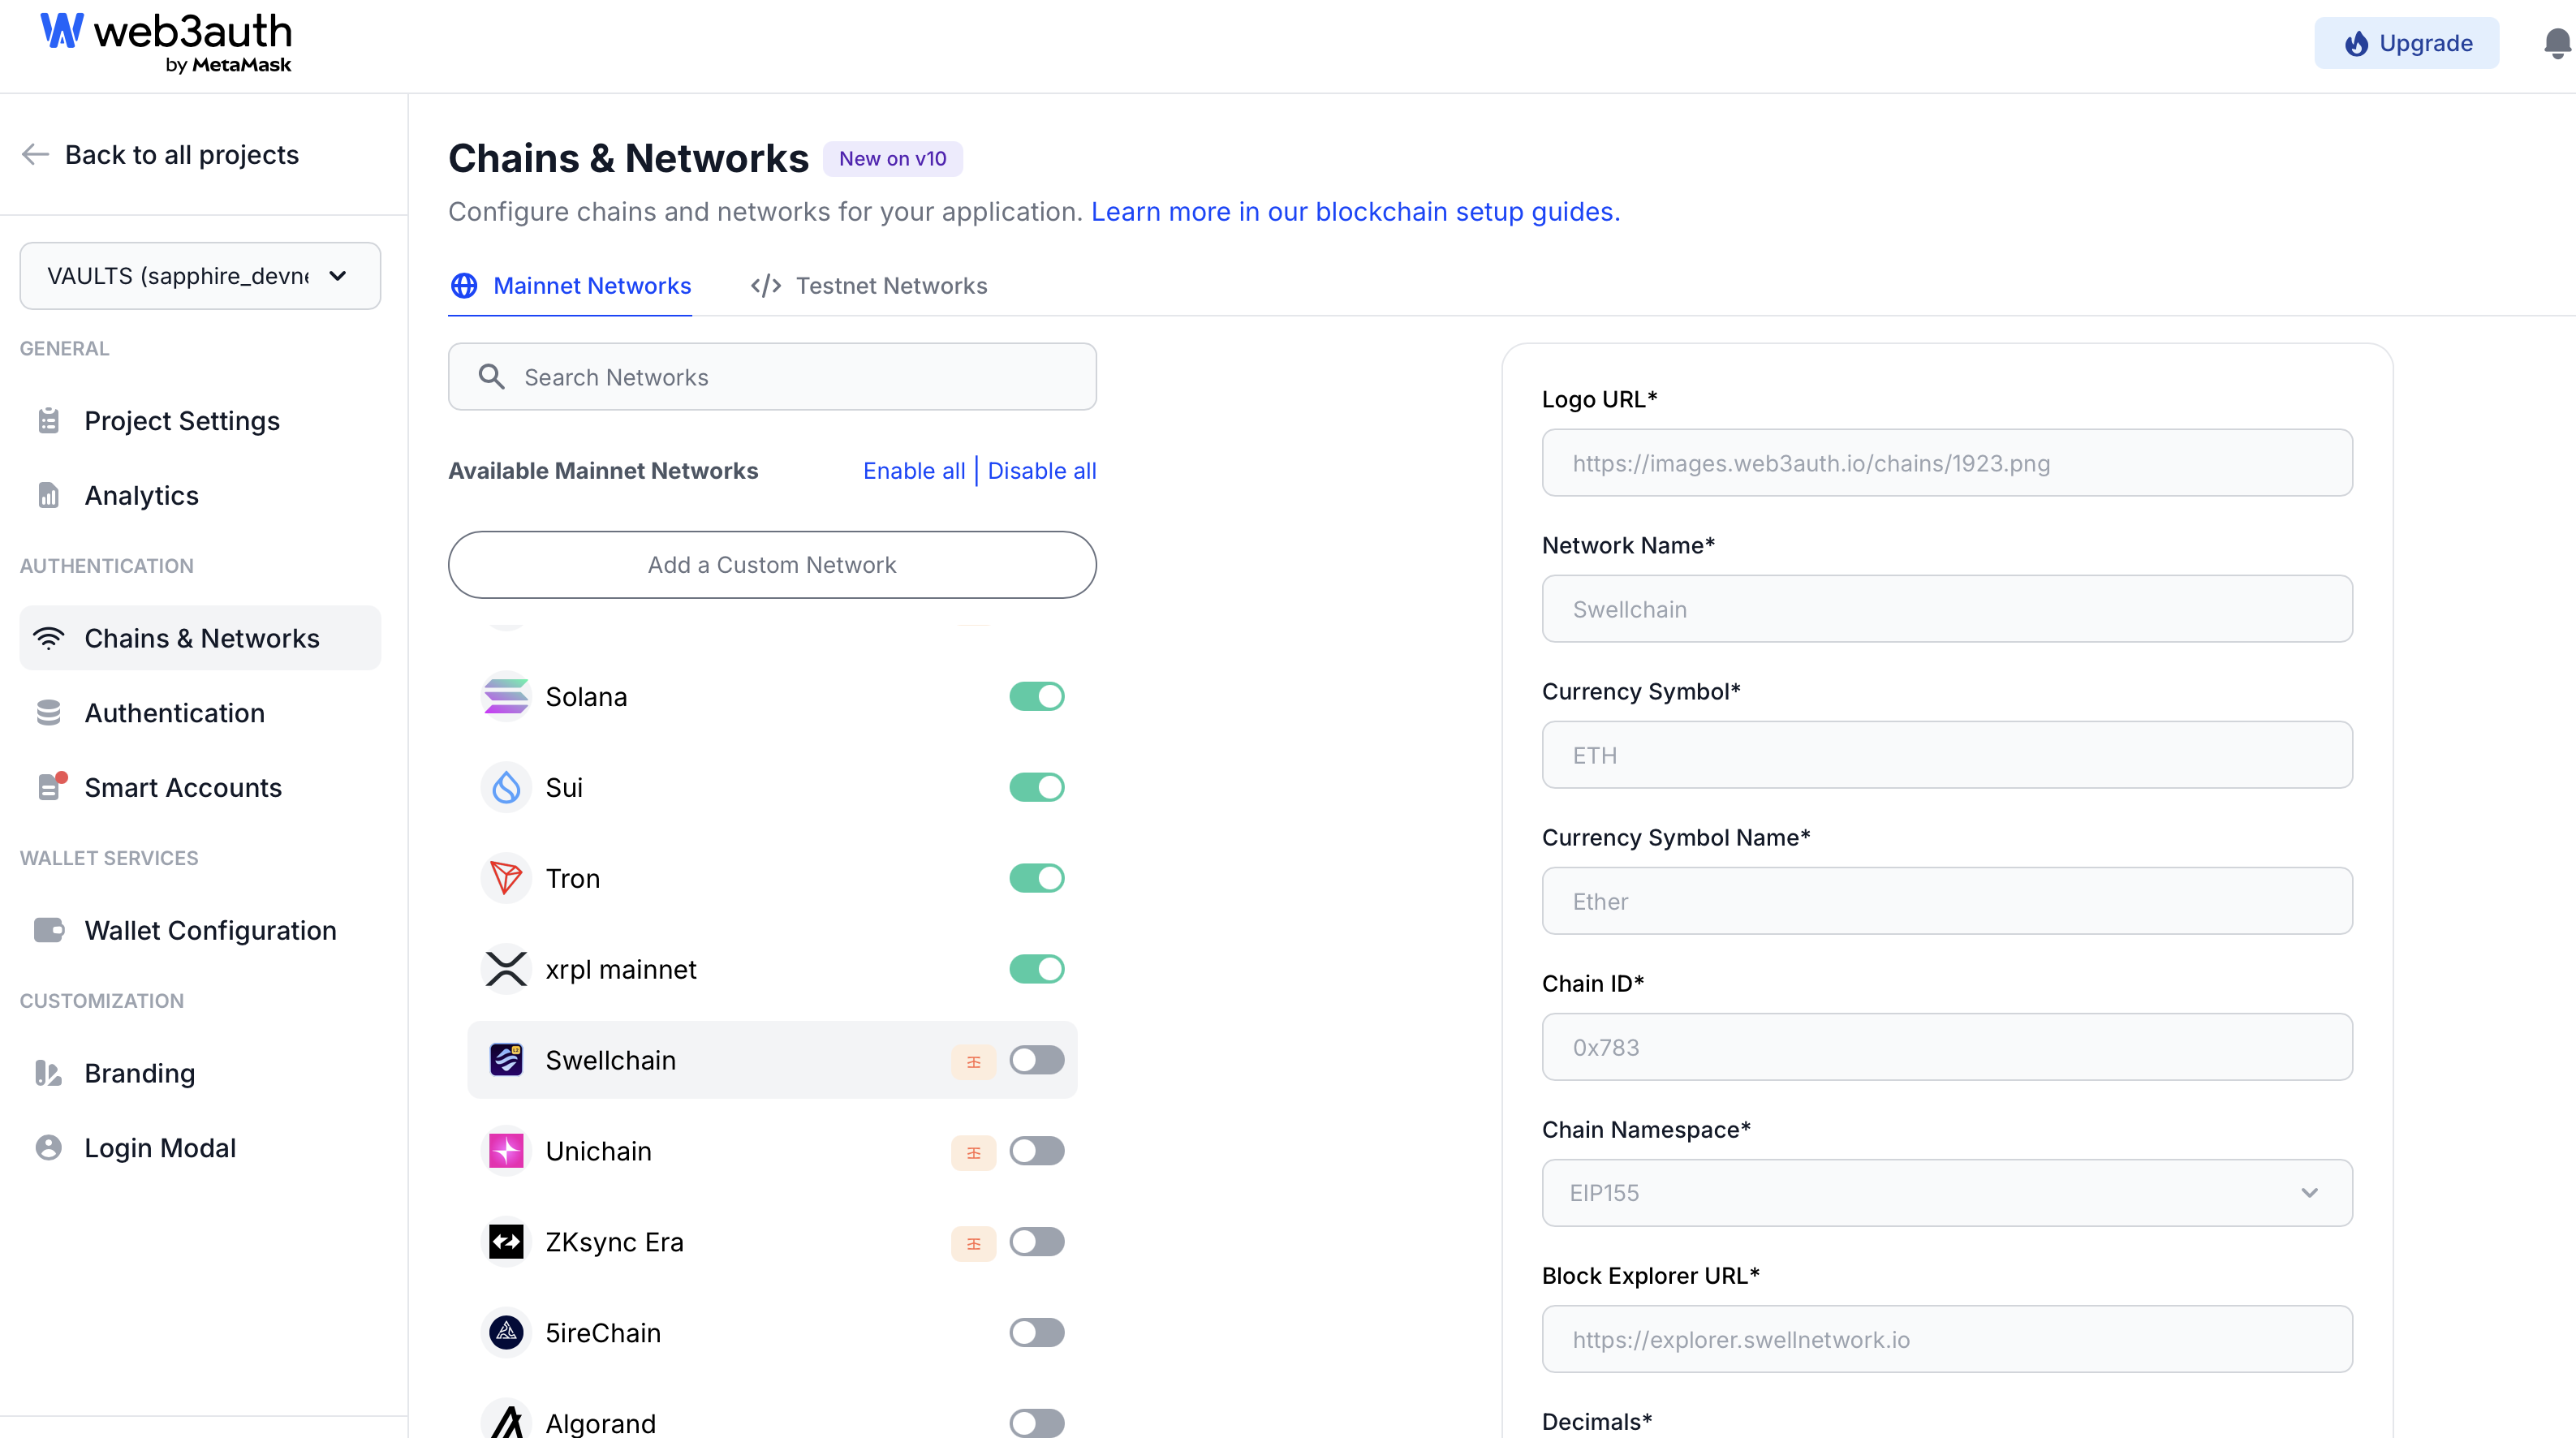The width and height of the screenshot is (2576, 1438).
Task: Enable the Swellchain network toggle
Action: [x=1036, y=1061]
